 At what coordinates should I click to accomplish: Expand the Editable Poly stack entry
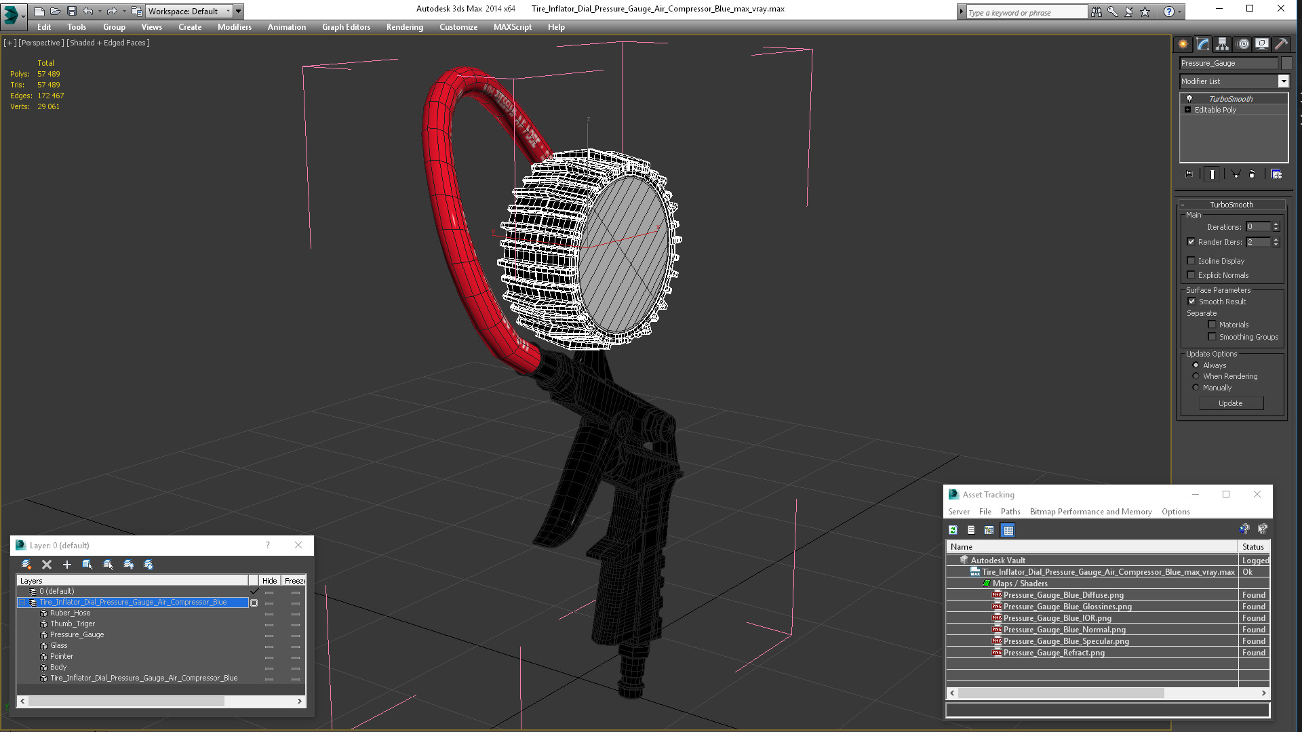tap(1187, 110)
